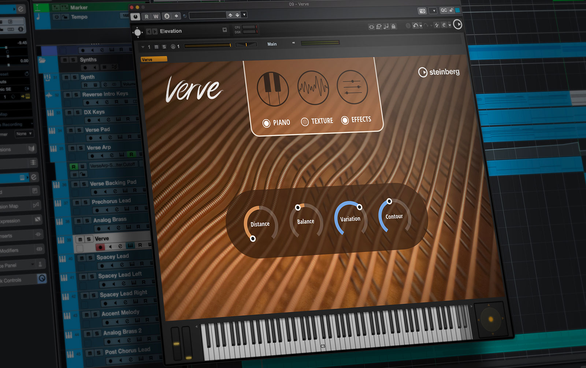The height and width of the screenshot is (368, 586).
Task: Load previous preset with up arrow
Action: (x=230, y=15)
